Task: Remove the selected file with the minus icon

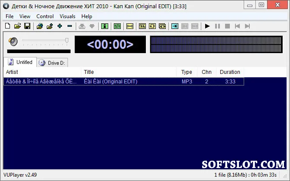Action: 70,26
